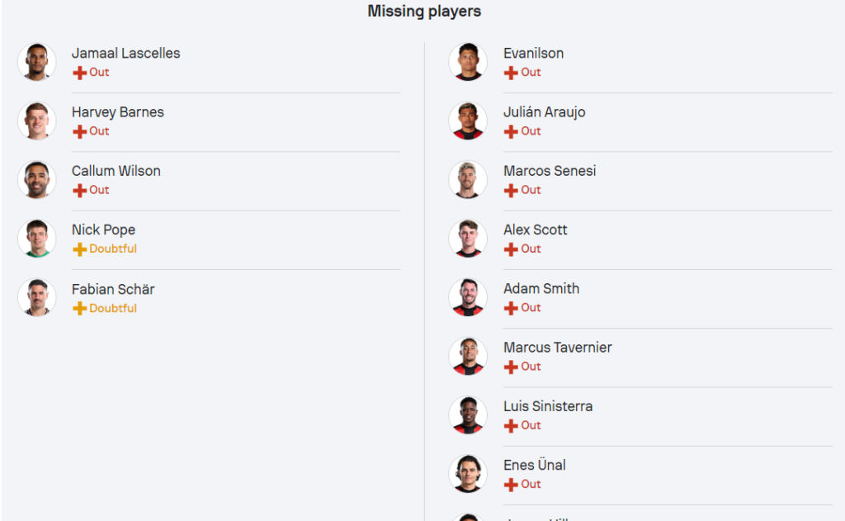Click the red cross icon under Julián Araujo
The height and width of the screenshot is (521, 845).
pyautogui.click(x=511, y=131)
